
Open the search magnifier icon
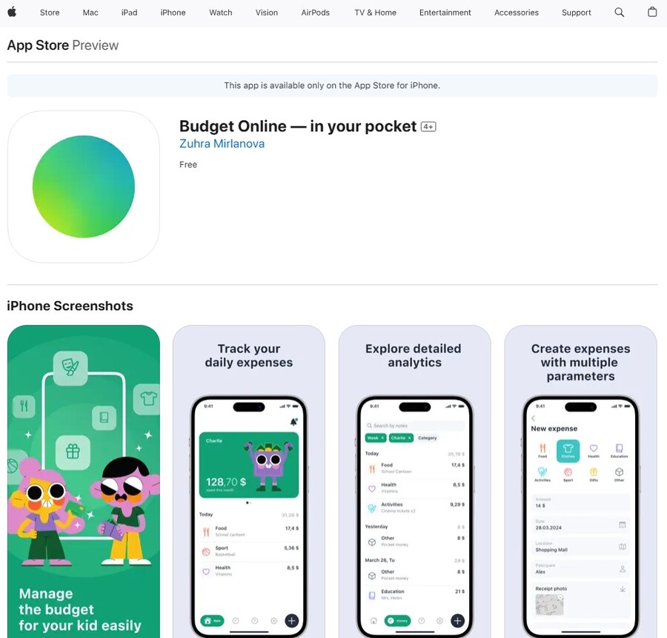point(620,13)
